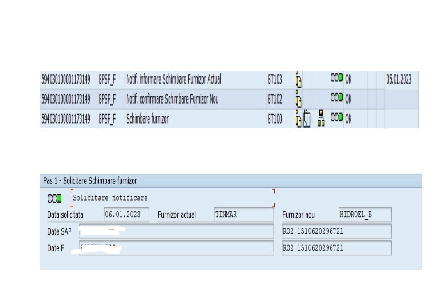Click the green status light in BT100 row
Viewport: 444px width, 299px height.
(x=337, y=118)
